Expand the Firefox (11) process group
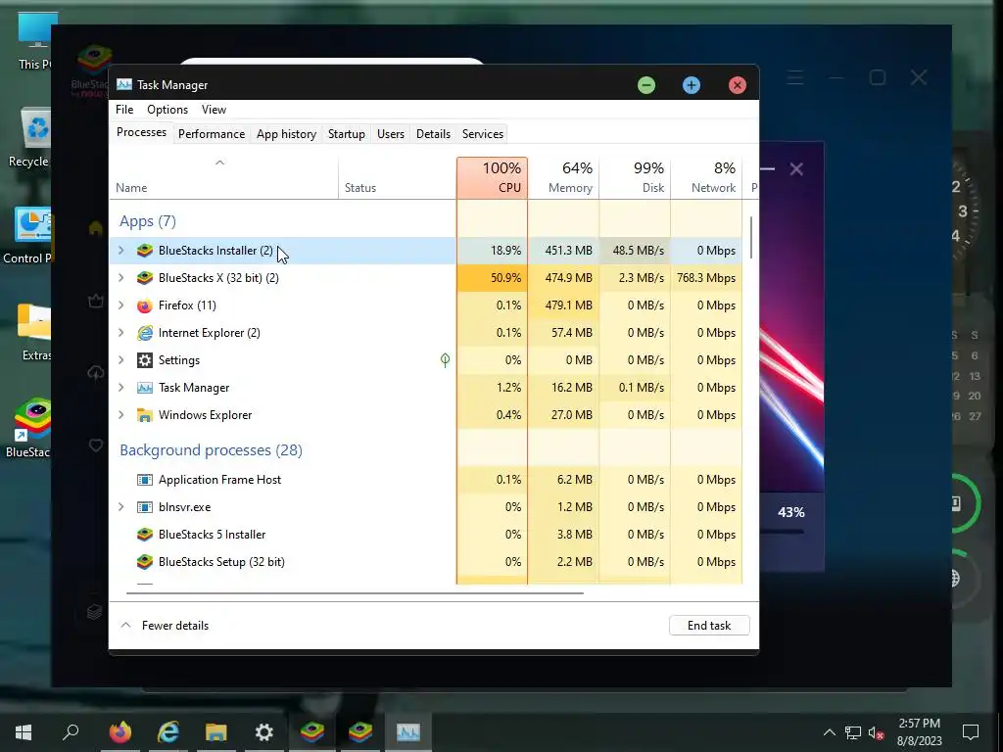 [120, 305]
